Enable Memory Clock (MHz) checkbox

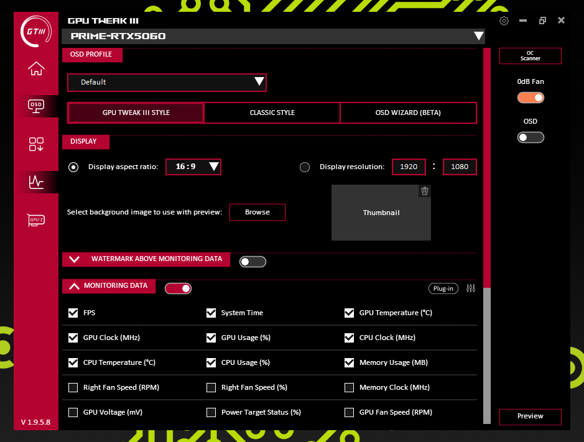349,388
